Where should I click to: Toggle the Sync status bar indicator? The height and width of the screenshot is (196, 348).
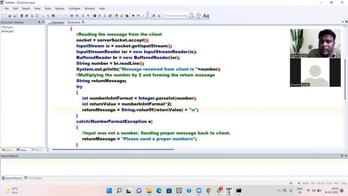[329, 183]
